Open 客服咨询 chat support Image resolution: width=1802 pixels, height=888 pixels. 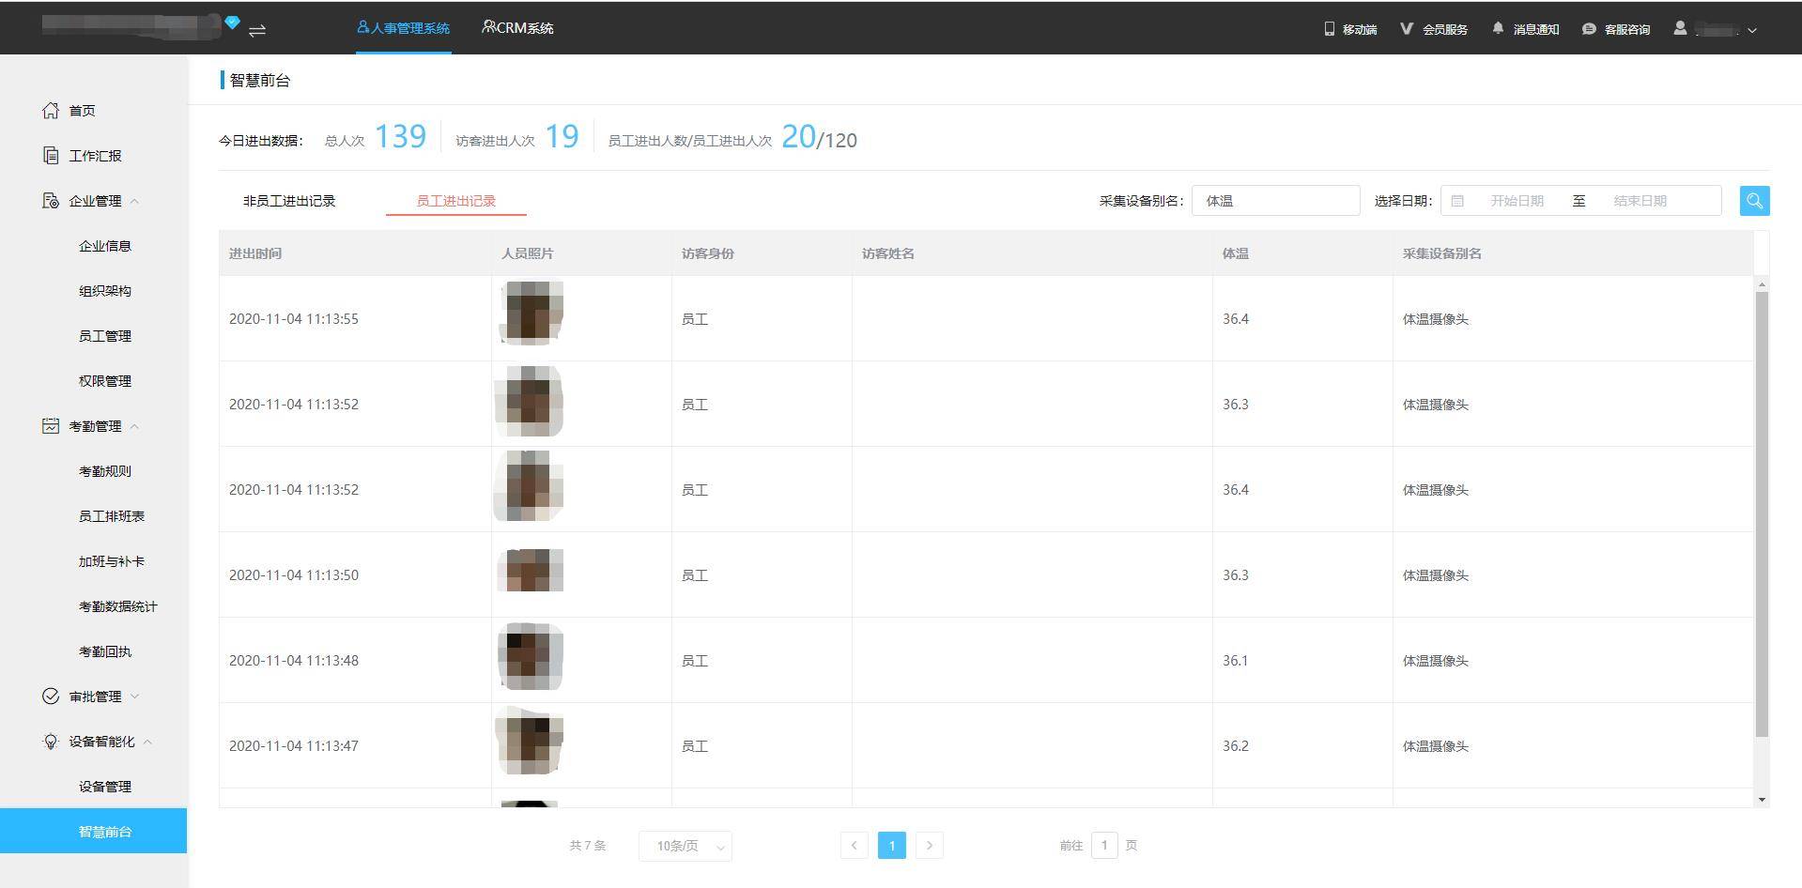[1616, 29]
